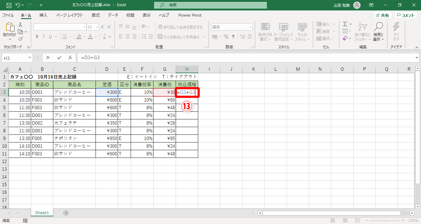
Task: Switch to the Data tab
Action: [x=113, y=15]
